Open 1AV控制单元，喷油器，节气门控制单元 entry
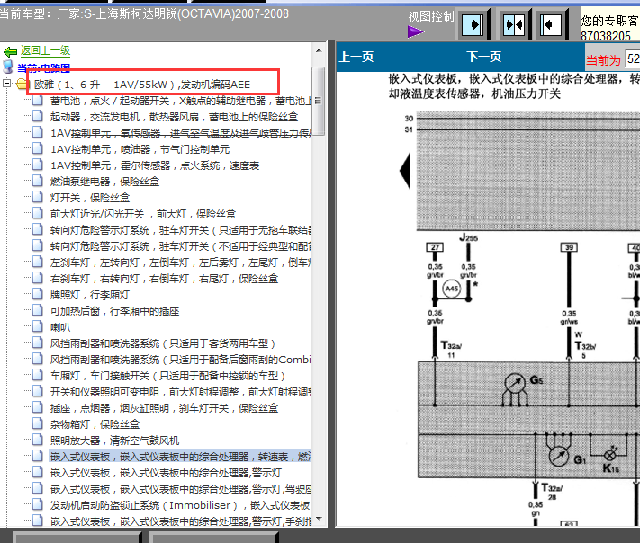Screen dimensions: 640x543 (140, 149)
